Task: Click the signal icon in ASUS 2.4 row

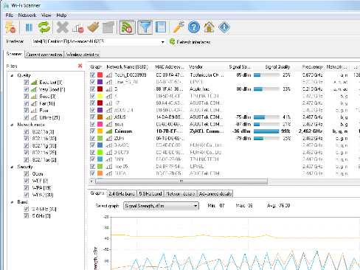Action: pos(109,110)
